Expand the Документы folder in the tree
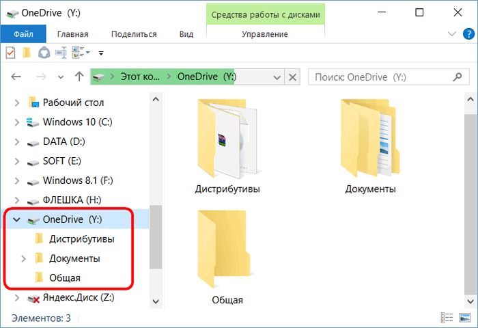478x328 pixels. point(24,258)
